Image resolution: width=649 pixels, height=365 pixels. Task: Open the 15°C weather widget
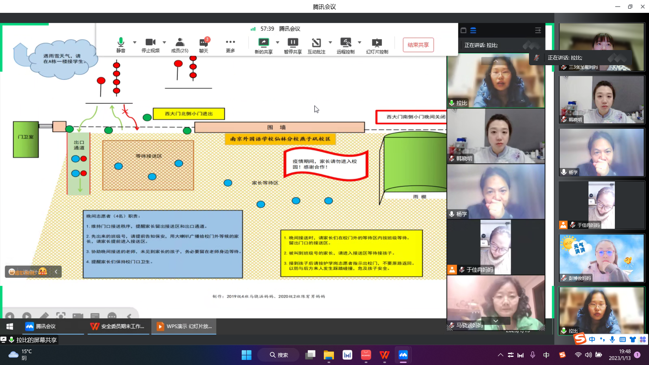click(x=20, y=355)
